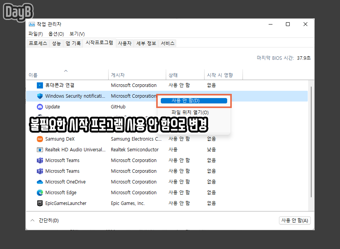Select the 시작프로그램 tab
Screen dimensions: 340x249
[99, 43]
